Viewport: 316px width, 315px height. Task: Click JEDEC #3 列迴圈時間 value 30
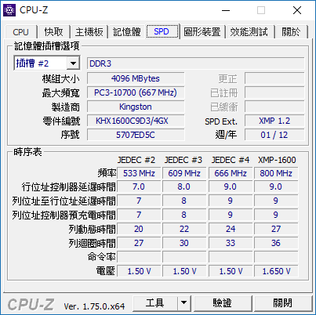(x=184, y=243)
